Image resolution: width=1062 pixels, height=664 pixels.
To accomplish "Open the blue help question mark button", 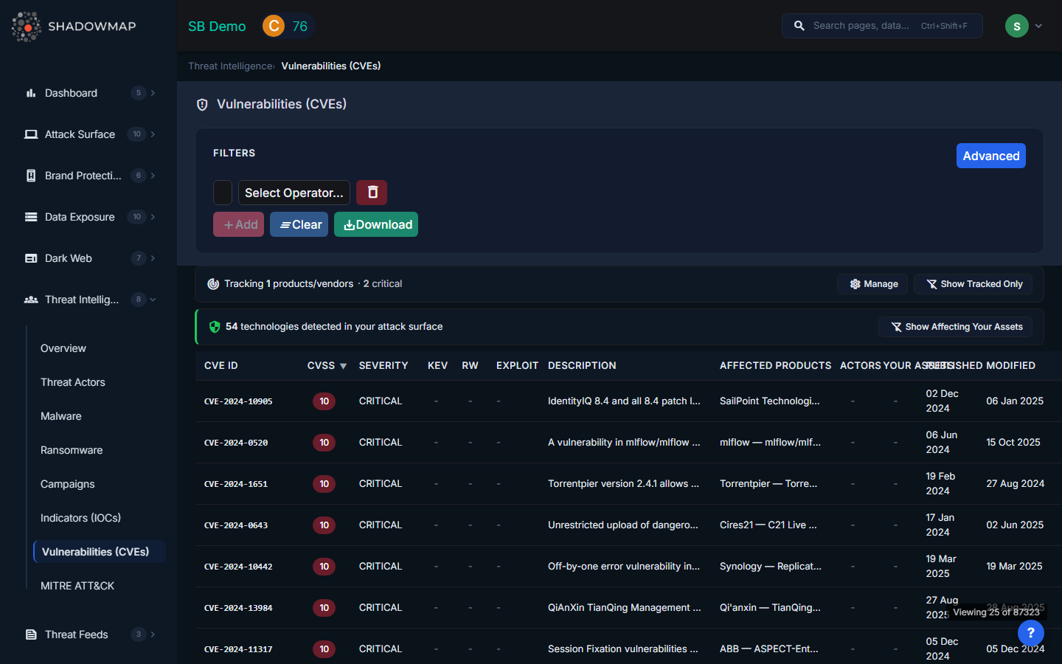I will [1030, 633].
